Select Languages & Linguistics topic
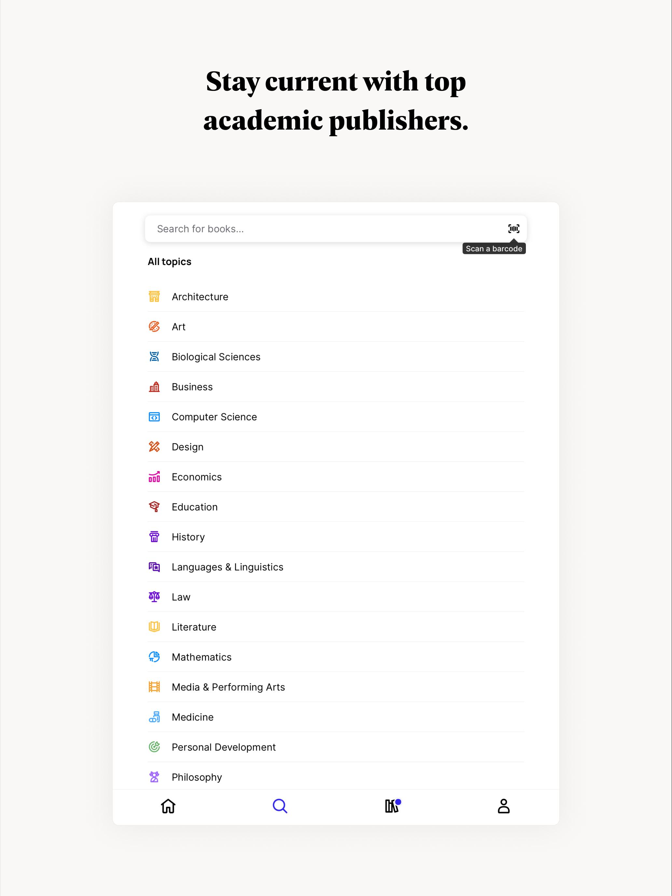672x896 pixels. pos(227,567)
